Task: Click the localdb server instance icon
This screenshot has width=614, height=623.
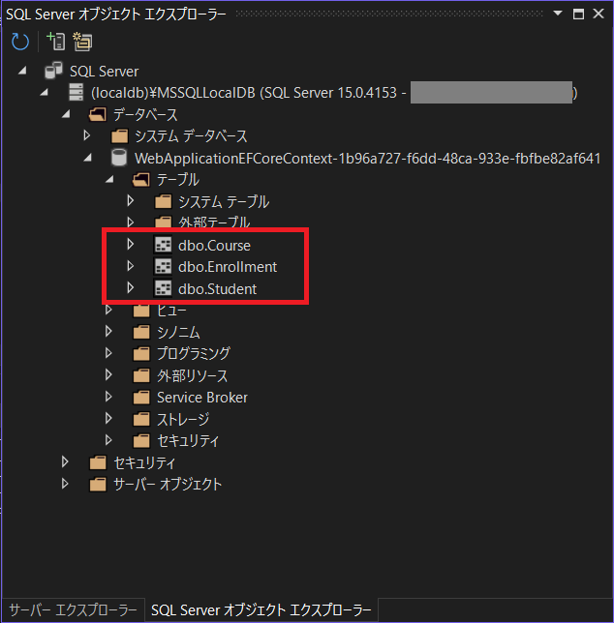Action: click(x=76, y=92)
